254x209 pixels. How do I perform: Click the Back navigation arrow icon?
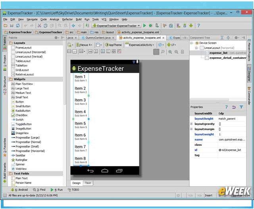pos(73,25)
